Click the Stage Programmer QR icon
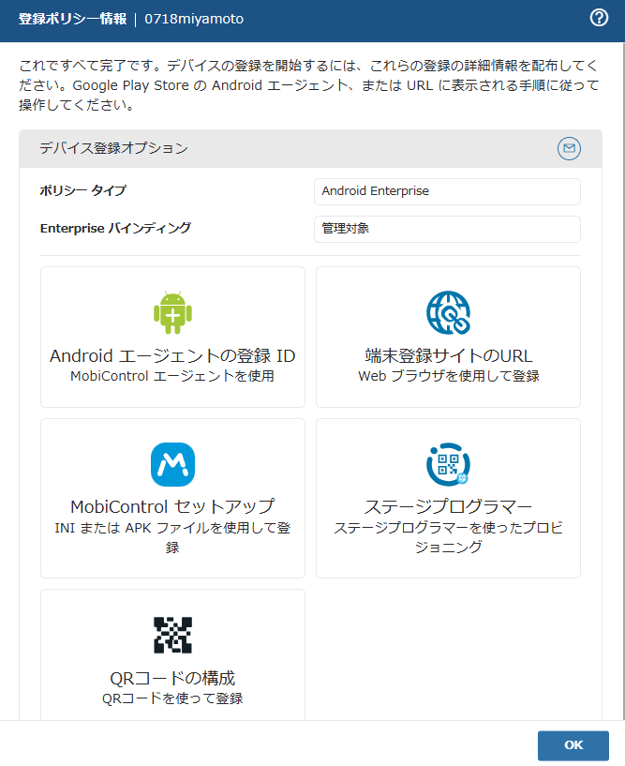This screenshot has width=625, height=766. tap(448, 464)
